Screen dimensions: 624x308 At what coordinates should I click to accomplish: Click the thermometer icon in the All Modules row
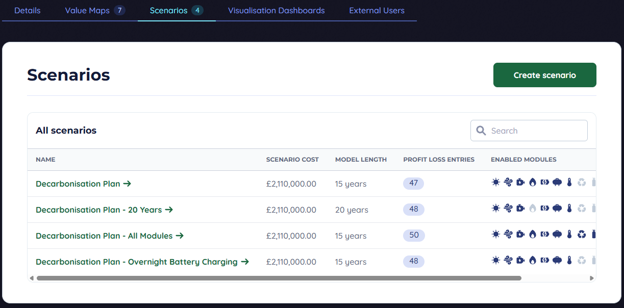coord(569,235)
